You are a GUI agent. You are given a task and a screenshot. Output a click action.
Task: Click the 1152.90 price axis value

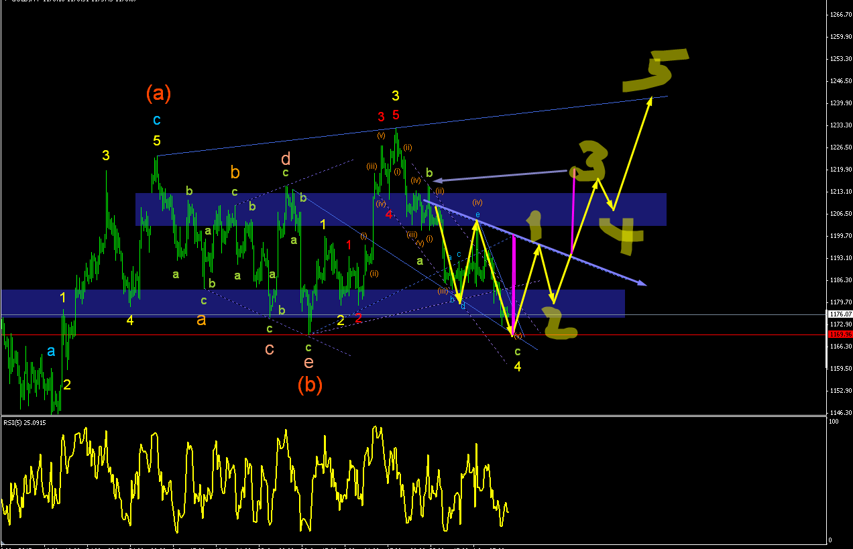[x=841, y=390]
